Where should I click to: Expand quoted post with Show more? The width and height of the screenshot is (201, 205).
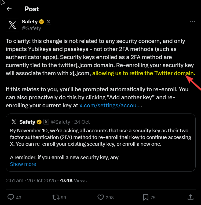[23, 164]
